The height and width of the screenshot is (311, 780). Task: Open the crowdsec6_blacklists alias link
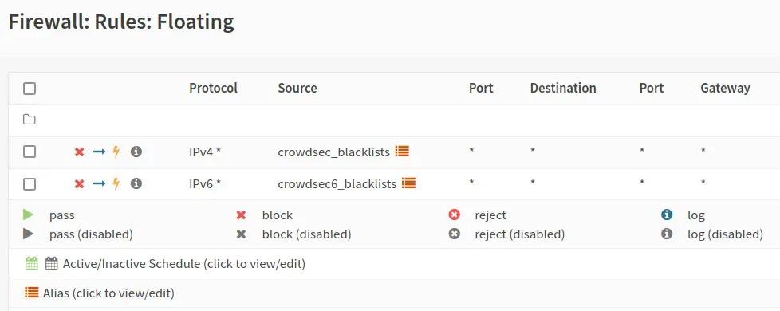coord(337,184)
